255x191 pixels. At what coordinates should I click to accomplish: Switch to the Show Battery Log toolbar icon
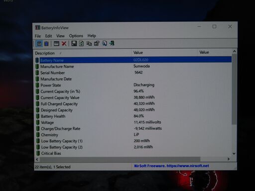46,44
